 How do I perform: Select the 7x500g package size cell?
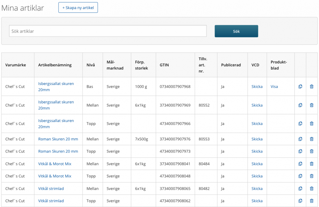pyautogui.click(x=144, y=139)
